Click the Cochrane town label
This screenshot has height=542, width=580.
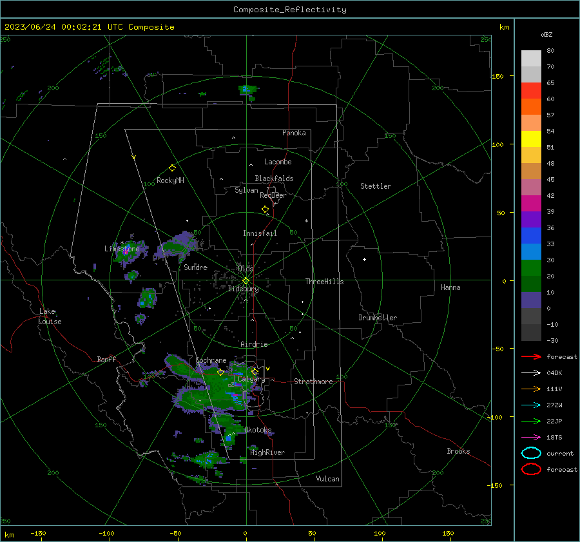point(211,360)
